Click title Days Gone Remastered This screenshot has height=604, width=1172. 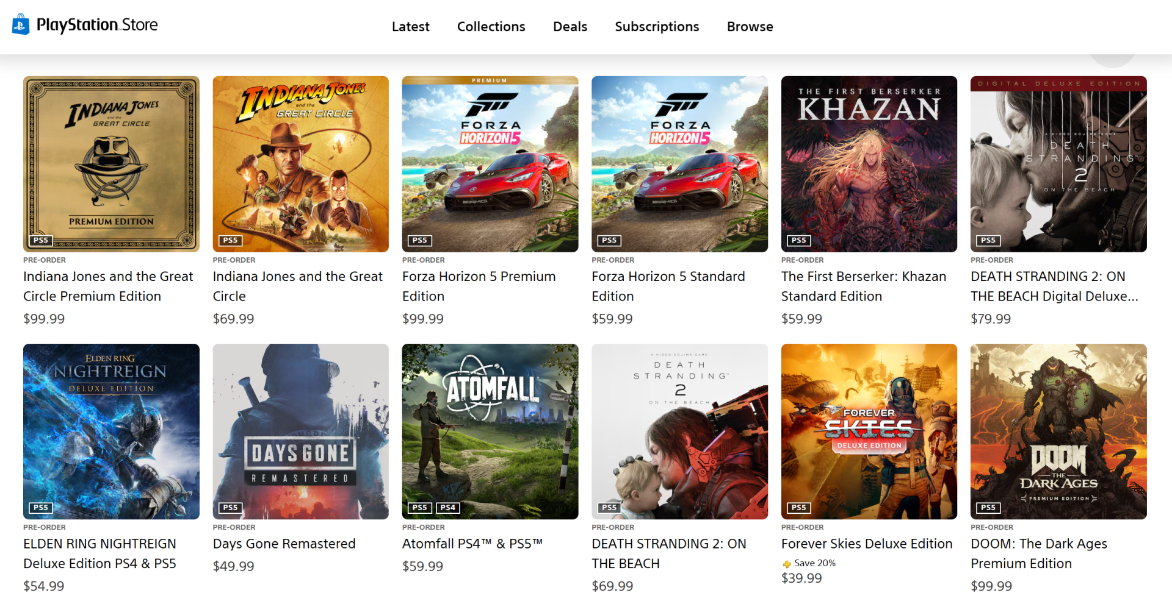click(x=284, y=544)
